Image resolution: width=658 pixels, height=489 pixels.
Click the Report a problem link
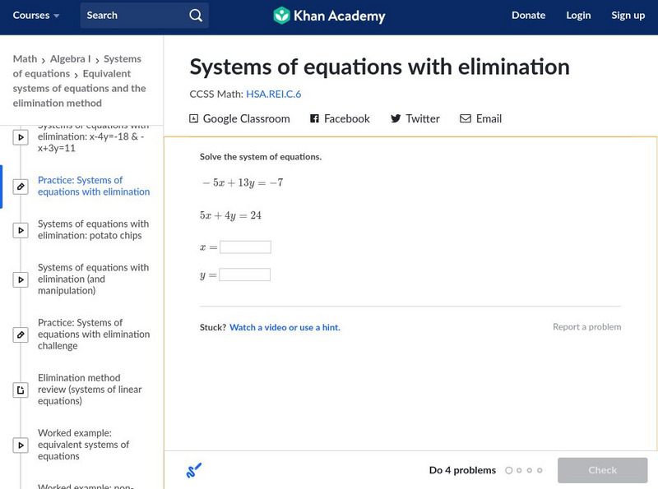click(x=586, y=327)
